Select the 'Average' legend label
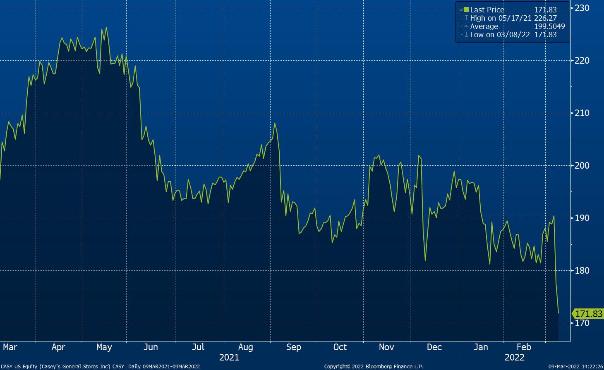604x370 pixels. tap(484, 26)
